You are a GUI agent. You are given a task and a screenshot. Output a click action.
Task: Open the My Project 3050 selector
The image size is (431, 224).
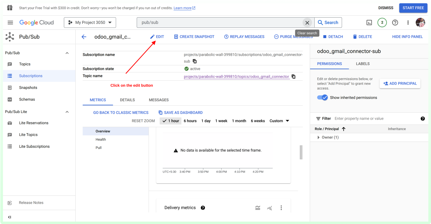pos(90,23)
